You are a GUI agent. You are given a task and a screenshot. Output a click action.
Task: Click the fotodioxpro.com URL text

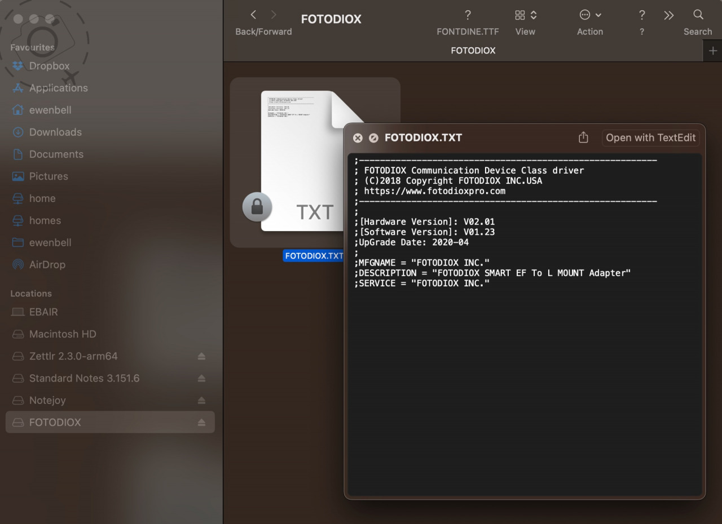pyautogui.click(x=434, y=191)
